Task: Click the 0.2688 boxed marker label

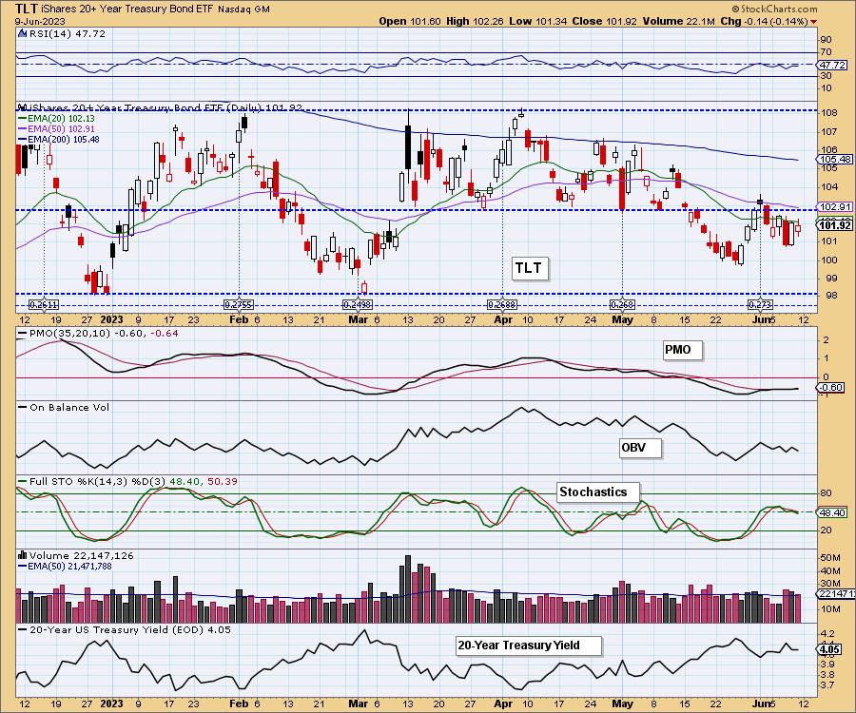Action: [502, 305]
